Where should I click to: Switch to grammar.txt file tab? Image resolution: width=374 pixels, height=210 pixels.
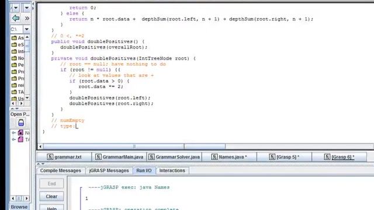(64, 157)
